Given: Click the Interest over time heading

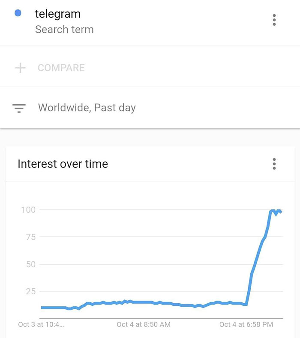Looking at the screenshot, I should (x=63, y=164).
